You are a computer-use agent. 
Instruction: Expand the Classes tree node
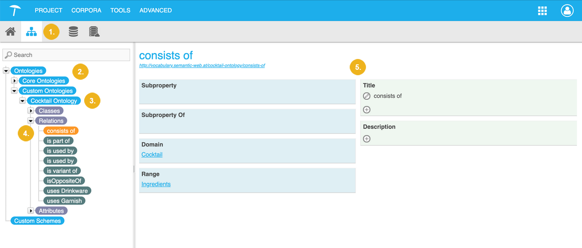[31, 111]
